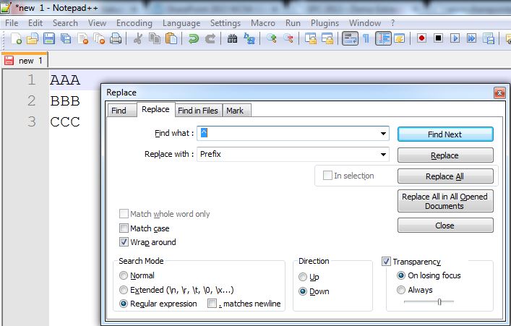This screenshot has width=511, height=326.
Task: Expand the Replace with history dropdown
Action: [x=383, y=154]
